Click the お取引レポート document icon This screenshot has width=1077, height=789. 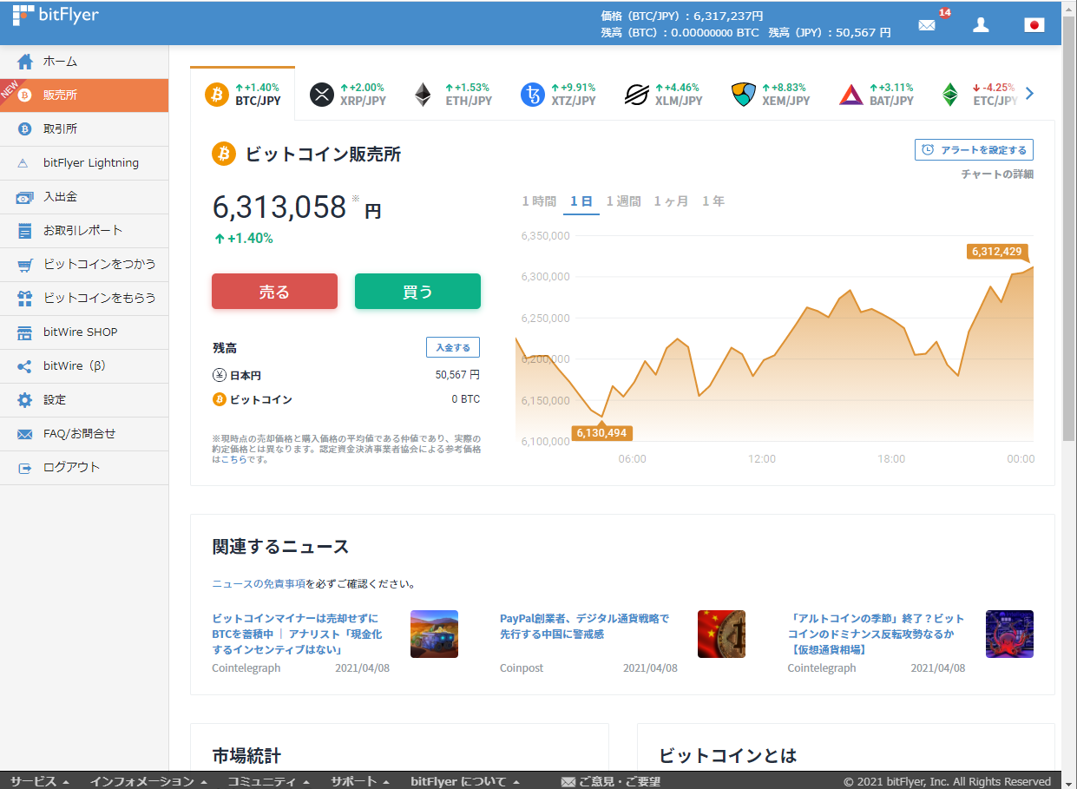(25, 231)
